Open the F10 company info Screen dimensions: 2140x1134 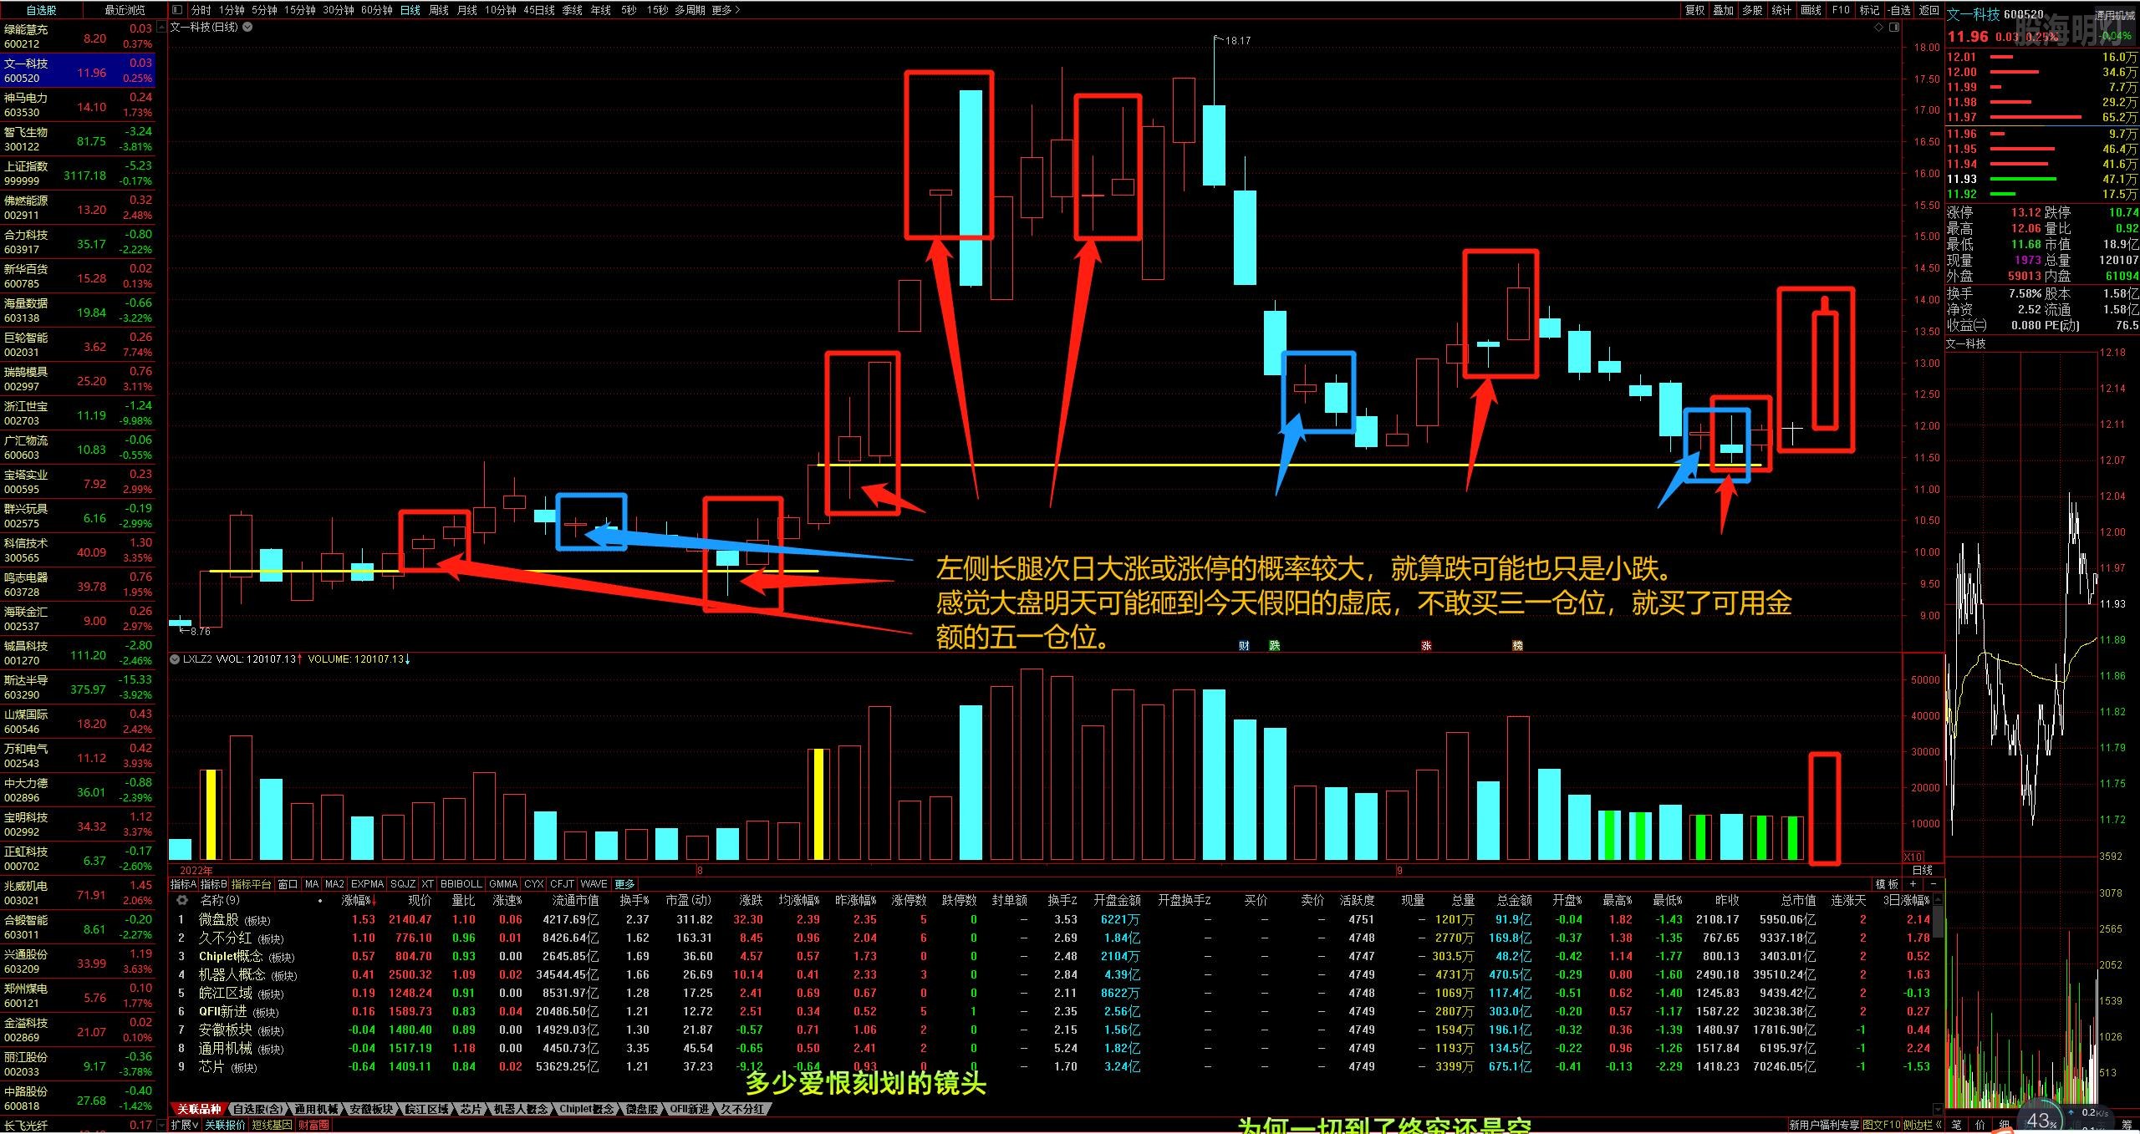(x=1841, y=10)
